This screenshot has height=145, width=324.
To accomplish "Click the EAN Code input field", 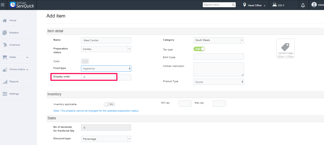I will tap(218, 57).
